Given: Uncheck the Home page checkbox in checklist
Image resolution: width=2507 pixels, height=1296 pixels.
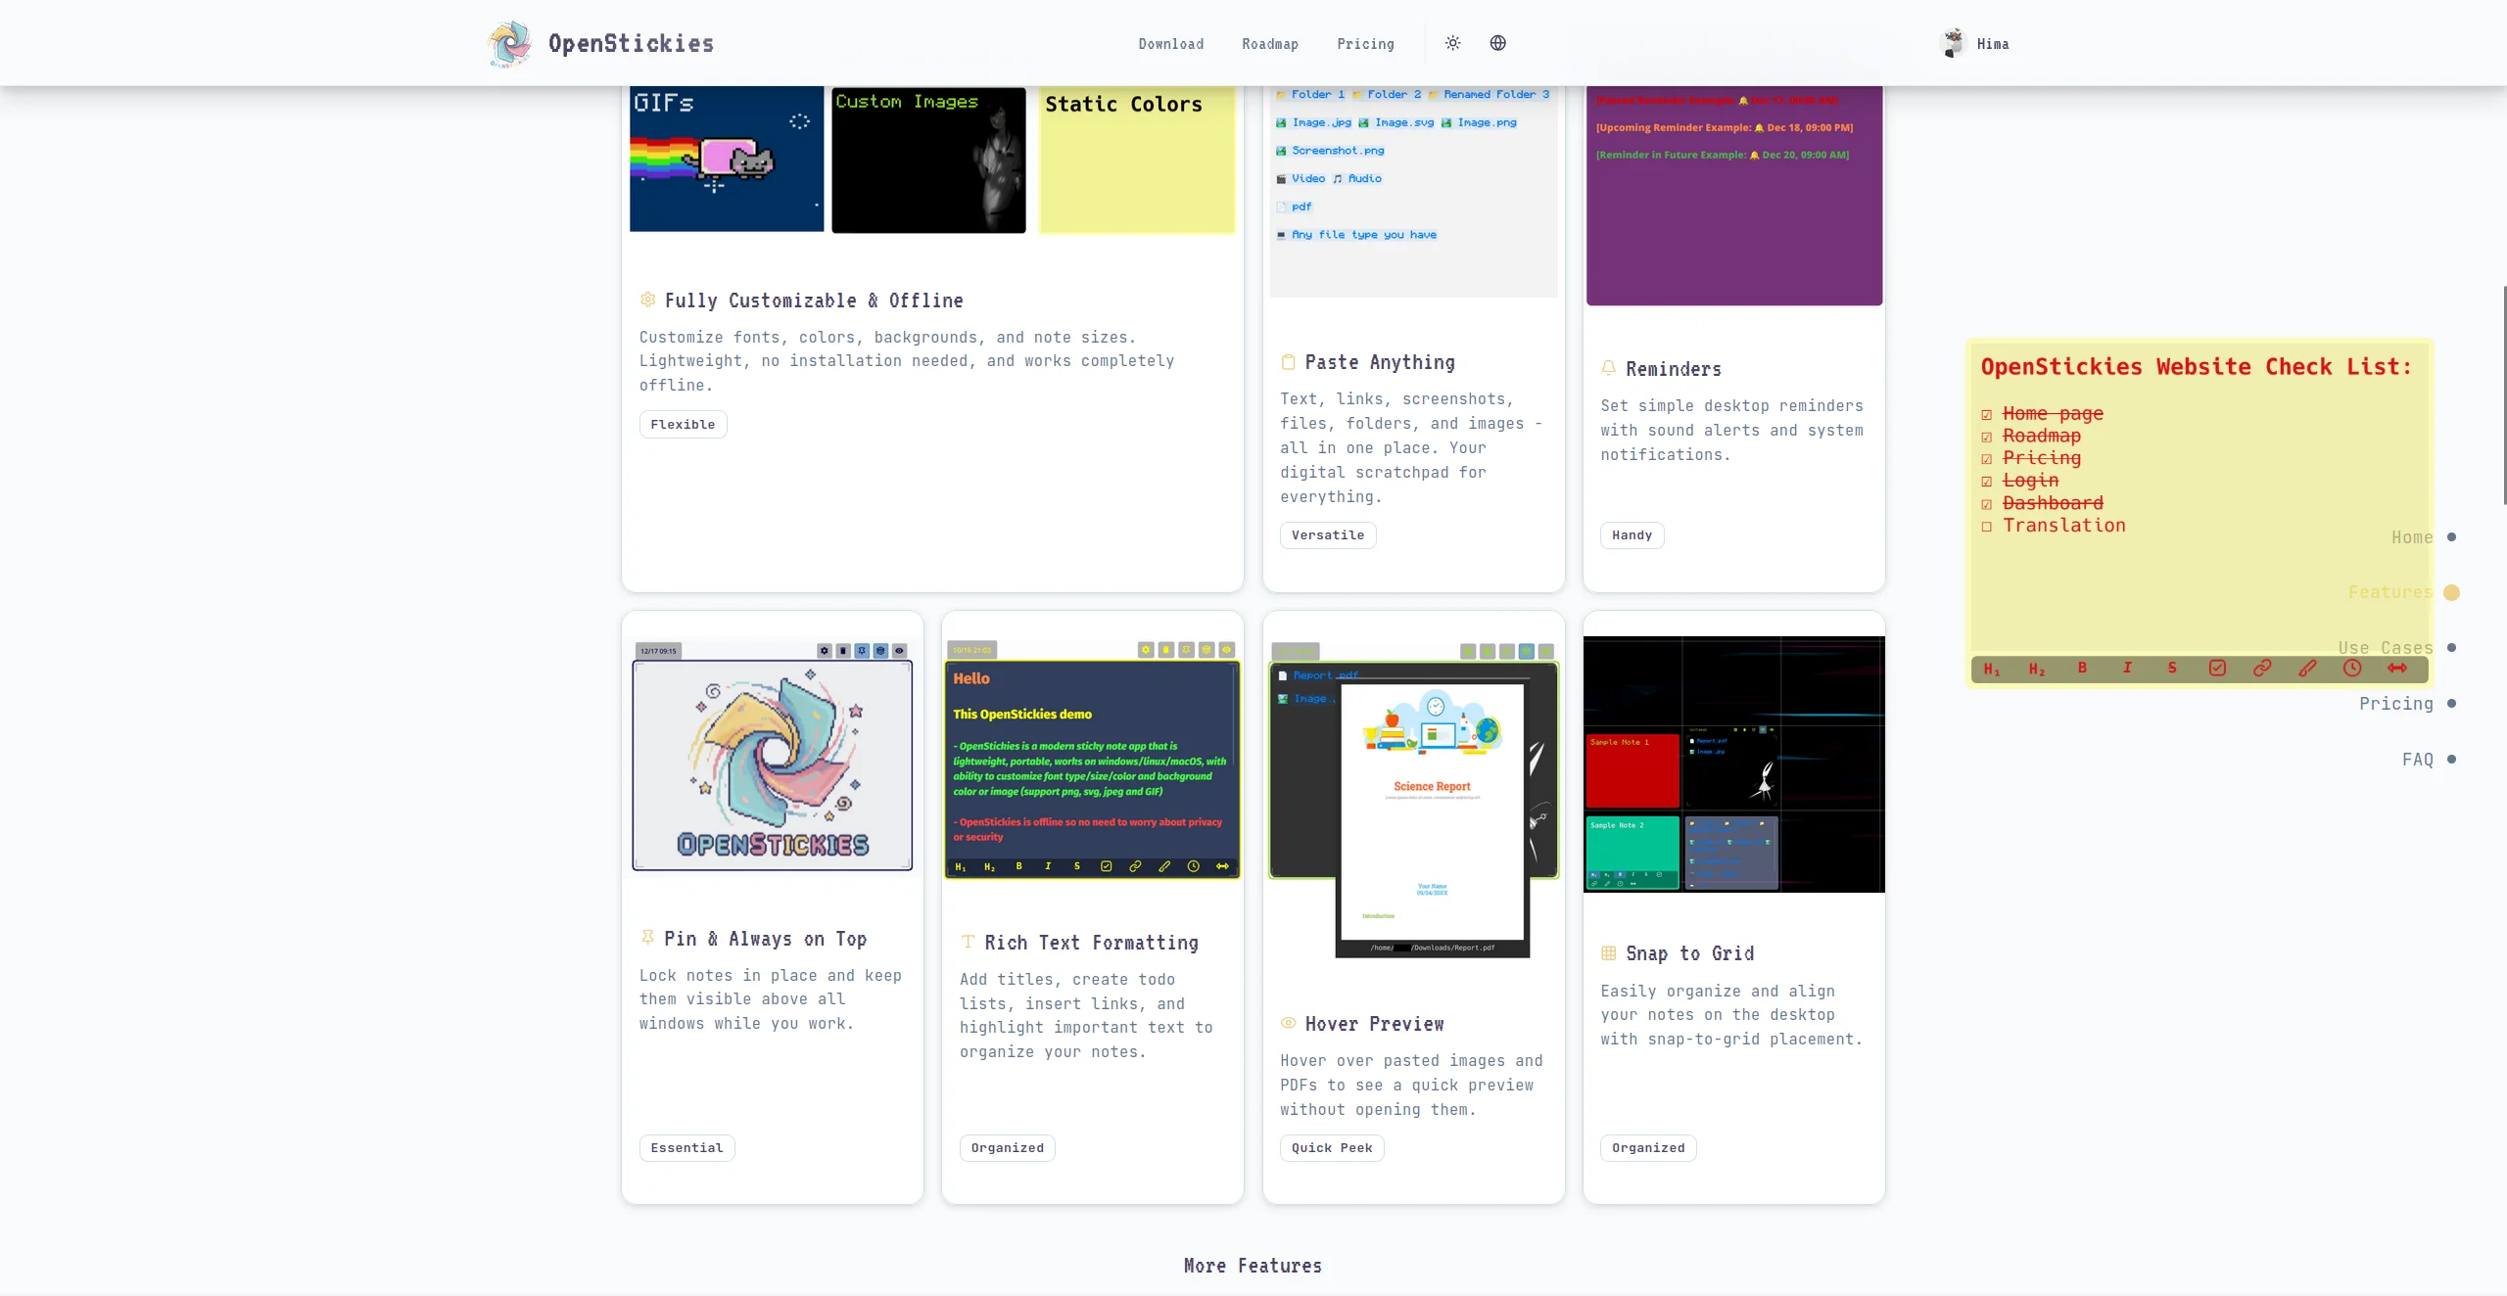Looking at the screenshot, I should coord(1987,415).
